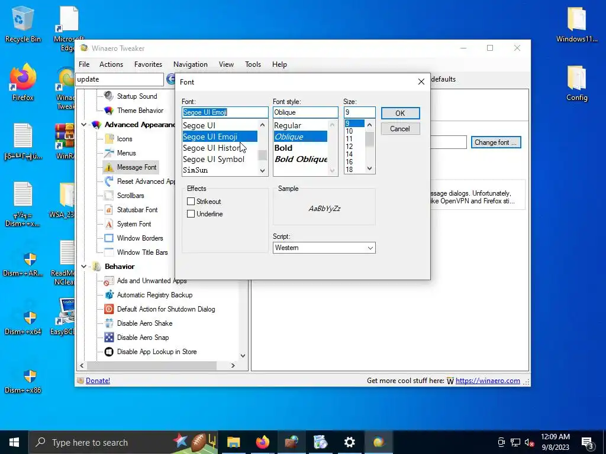Open the Actions menu
The width and height of the screenshot is (606, 454).
[x=111, y=64]
